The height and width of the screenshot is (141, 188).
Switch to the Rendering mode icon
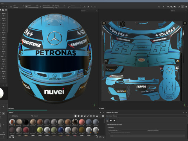tap(186, 7)
